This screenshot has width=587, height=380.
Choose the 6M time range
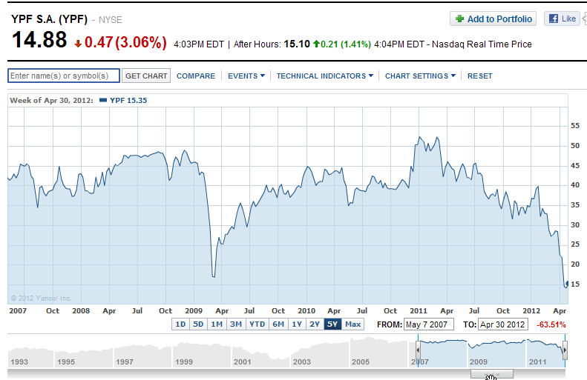pyautogui.click(x=278, y=324)
